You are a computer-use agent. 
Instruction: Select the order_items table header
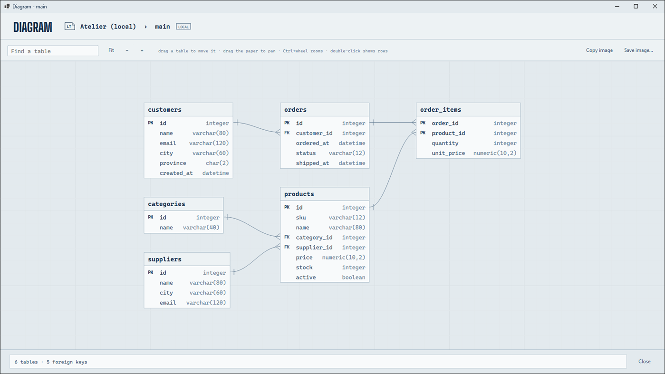coord(468,110)
